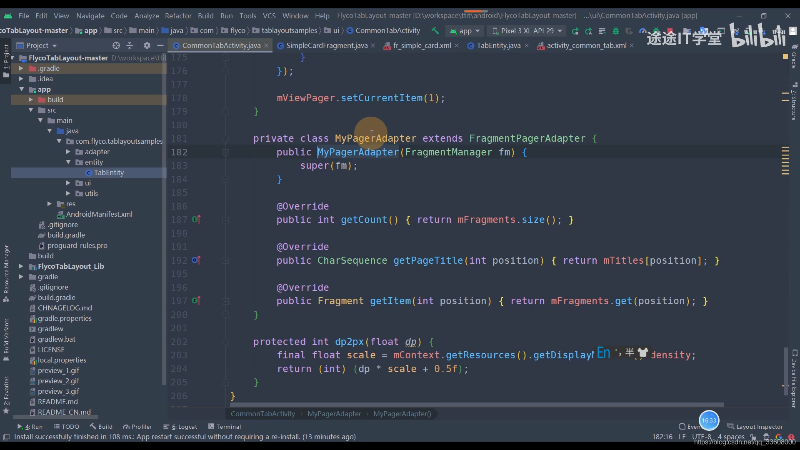Image resolution: width=800 pixels, height=450 pixels.
Task: Open the Structure side tool window
Action: [x=794, y=102]
